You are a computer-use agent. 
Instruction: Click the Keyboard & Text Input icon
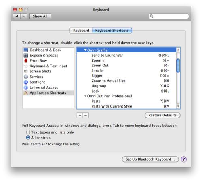[26, 66]
